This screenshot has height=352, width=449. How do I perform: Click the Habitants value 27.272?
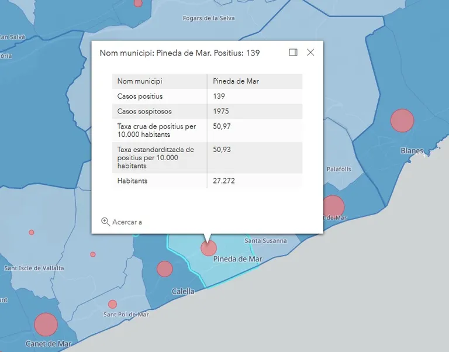(x=224, y=181)
